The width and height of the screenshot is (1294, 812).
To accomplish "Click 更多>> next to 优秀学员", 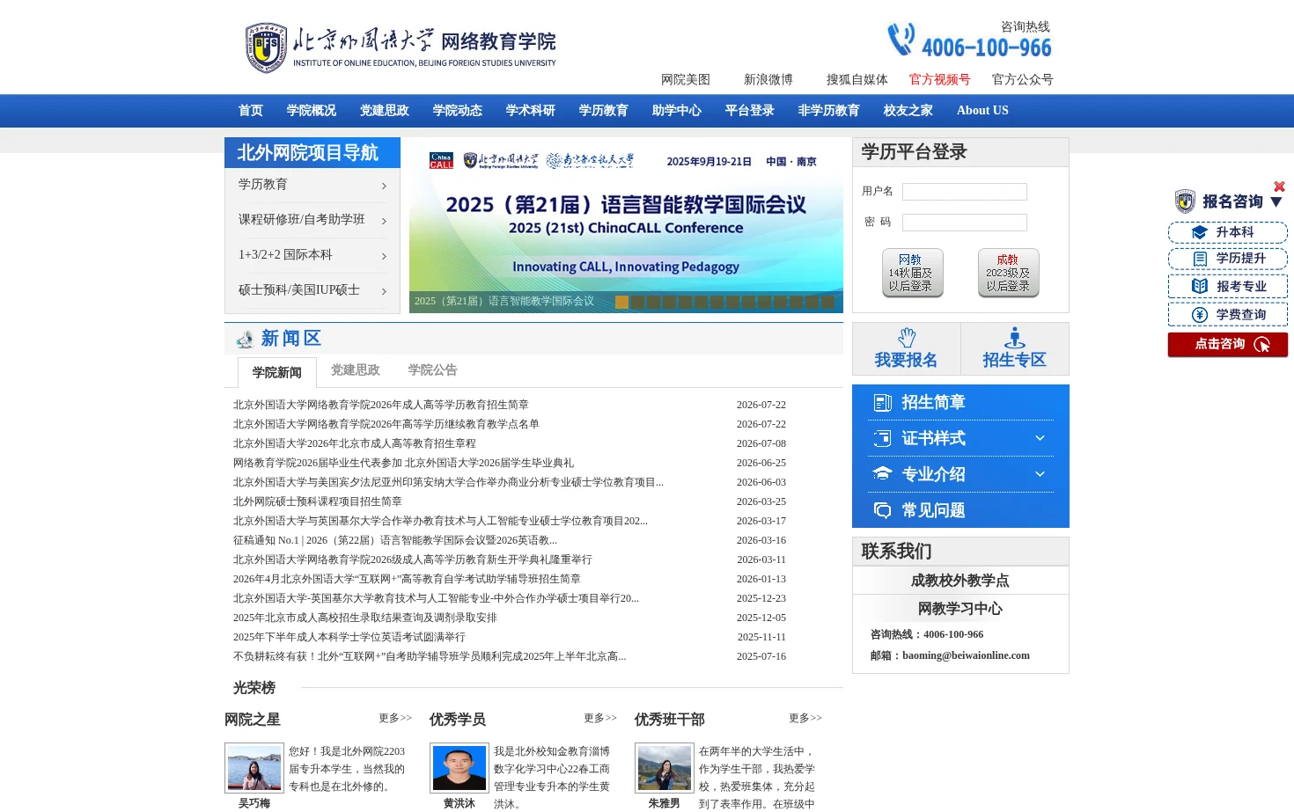I will 600,719.
